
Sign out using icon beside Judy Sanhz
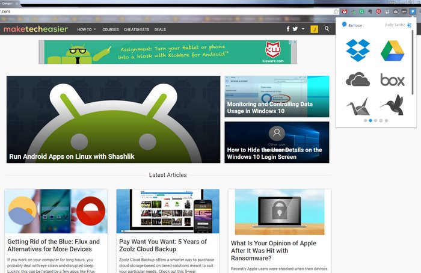pos(409,25)
